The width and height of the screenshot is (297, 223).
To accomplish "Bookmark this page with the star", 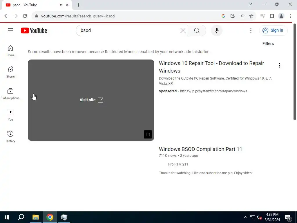I will click(251, 16).
